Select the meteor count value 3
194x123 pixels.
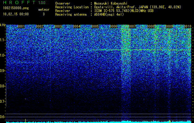(44, 14)
